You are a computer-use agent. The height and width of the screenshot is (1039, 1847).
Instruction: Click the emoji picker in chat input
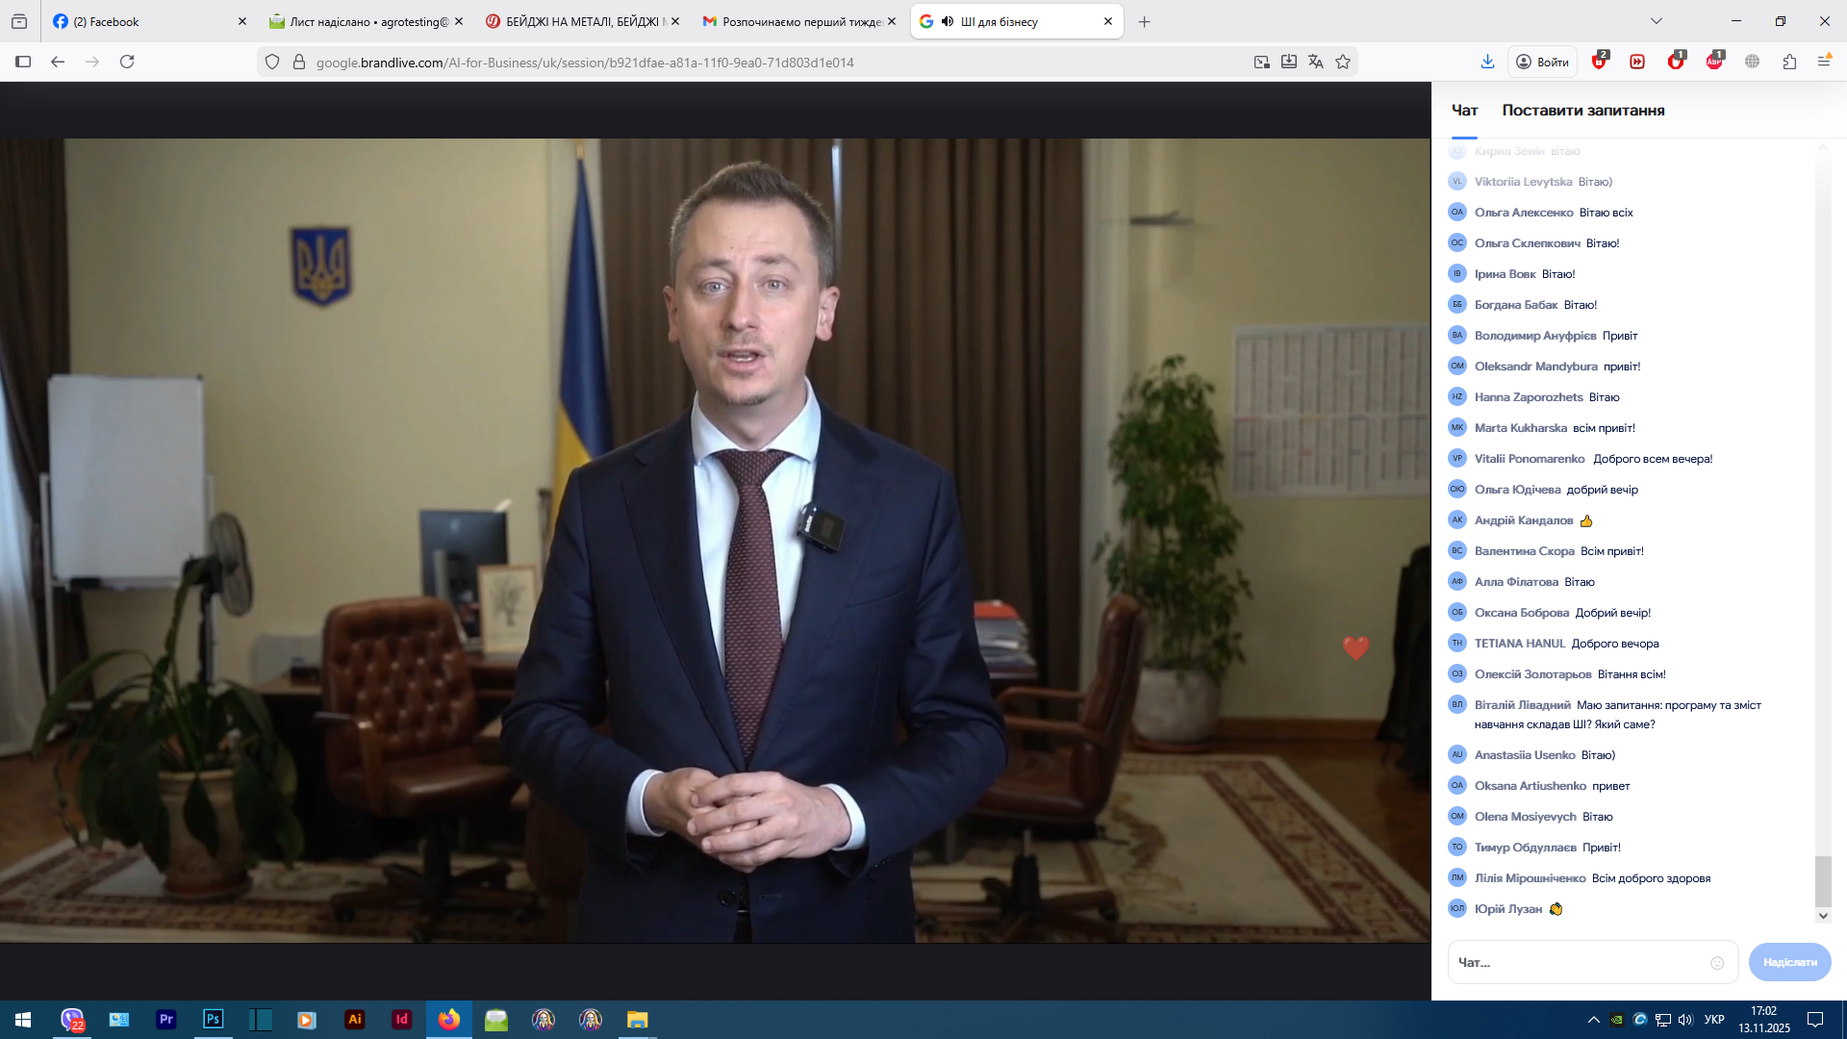click(x=1717, y=963)
